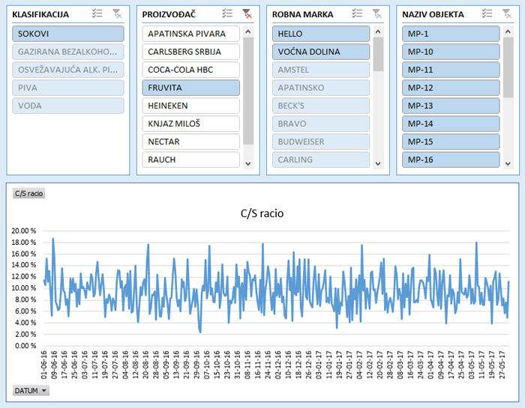Clear filter on PROIZVOĐAČ slicer
Viewport: 525px width, 408px height.
(247, 13)
